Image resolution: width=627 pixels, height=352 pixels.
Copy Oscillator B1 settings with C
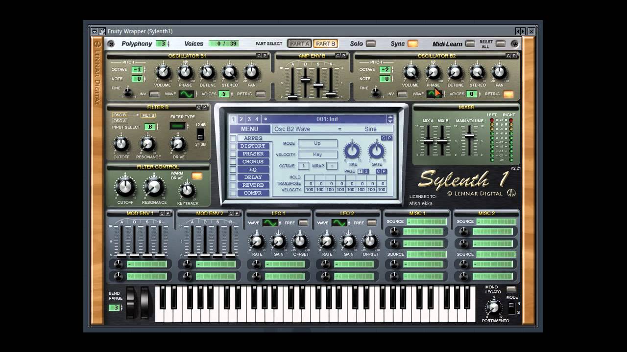(259, 56)
